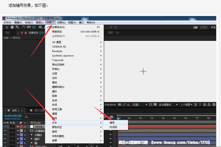Open the timeline layer search icon

point(26,117)
